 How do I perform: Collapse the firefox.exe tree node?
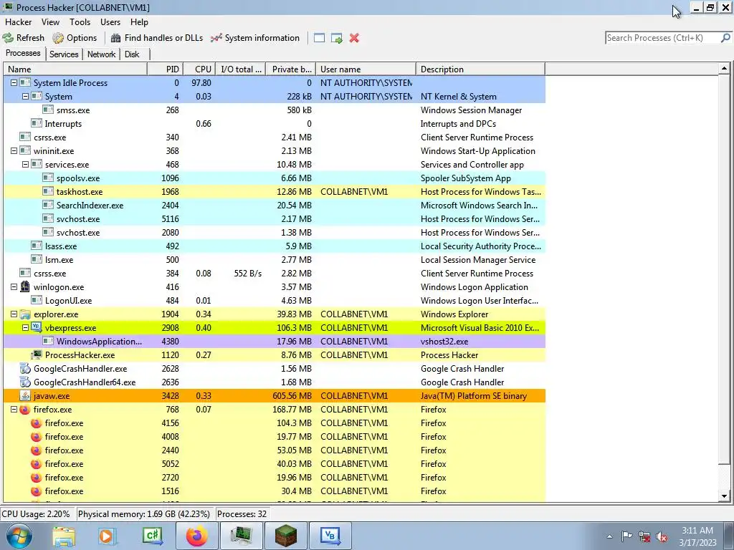[14, 409]
